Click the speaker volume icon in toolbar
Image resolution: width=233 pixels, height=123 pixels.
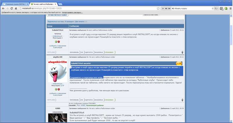(x=173, y=9)
